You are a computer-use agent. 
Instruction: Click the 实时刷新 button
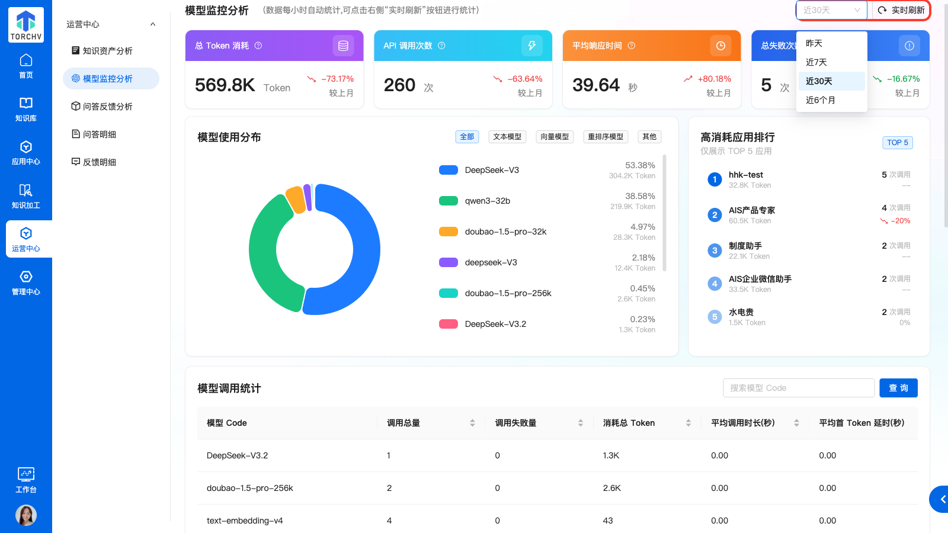pyautogui.click(x=901, y=10)
